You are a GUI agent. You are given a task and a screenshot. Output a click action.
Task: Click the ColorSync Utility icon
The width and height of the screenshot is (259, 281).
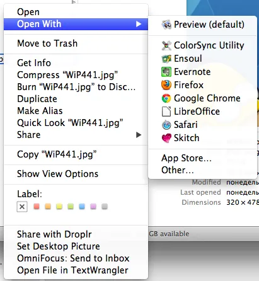pyautogui.click(x=166, y=45)
